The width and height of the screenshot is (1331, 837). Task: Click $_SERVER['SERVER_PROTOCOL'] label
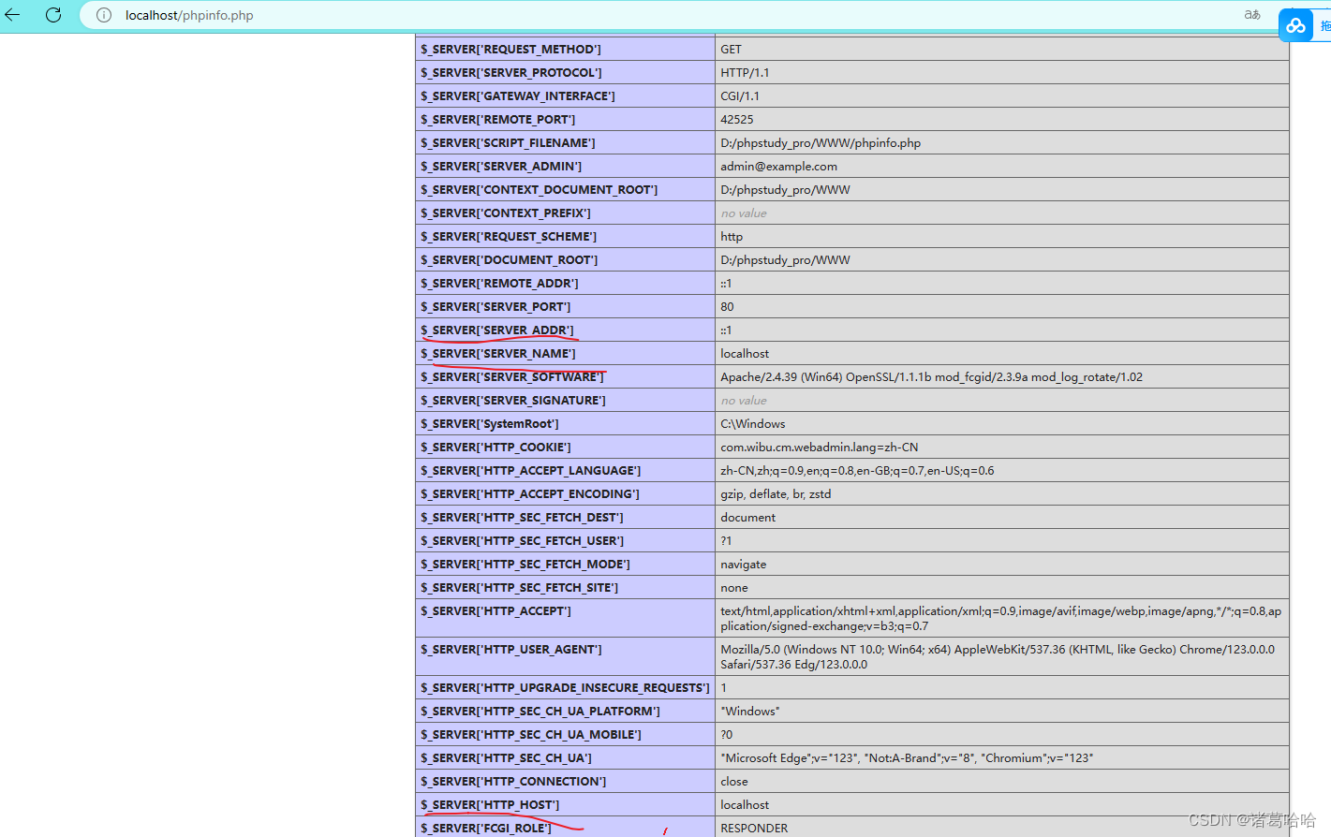tap(511, 72)
